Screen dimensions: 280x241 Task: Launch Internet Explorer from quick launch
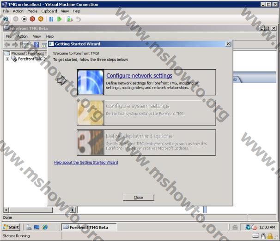[x=45, y=227]
